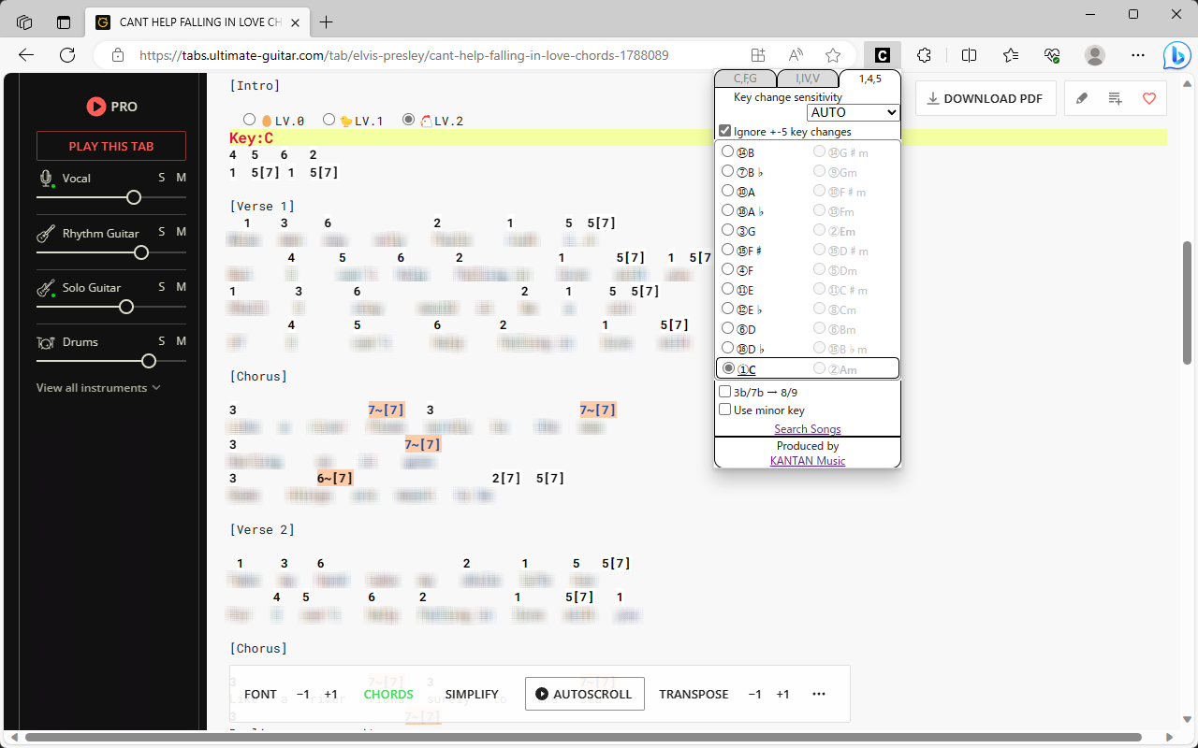This screenshot has width=1198, height=748.
Task: Activate read aloud icon in address bar
Action: tap(796, 55)
